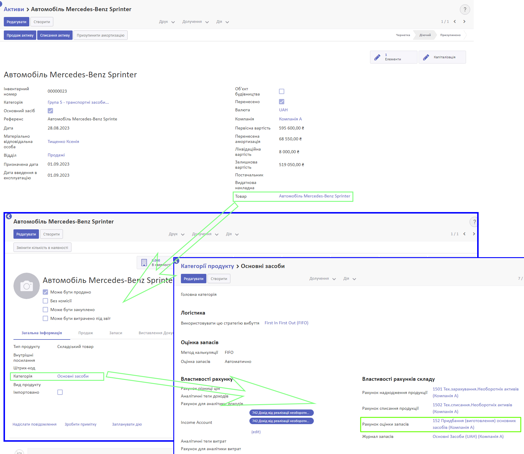Open Дія dropdown in category window

[350, 279]
